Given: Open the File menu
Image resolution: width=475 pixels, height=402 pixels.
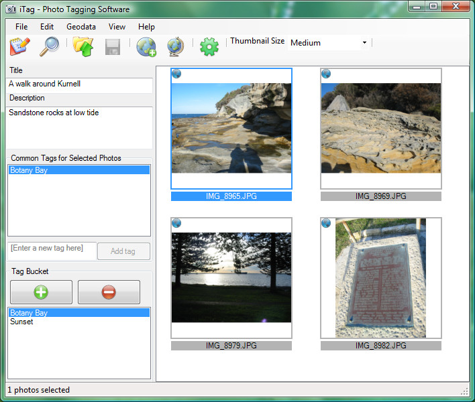Looking at the screenshot, I should point(21,27).
